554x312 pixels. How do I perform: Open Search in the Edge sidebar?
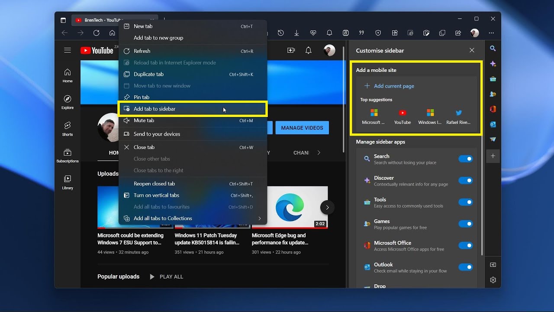(x=493, y=49)
